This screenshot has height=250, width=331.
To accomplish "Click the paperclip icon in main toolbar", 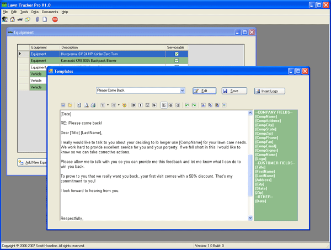I will pos(37,19).
